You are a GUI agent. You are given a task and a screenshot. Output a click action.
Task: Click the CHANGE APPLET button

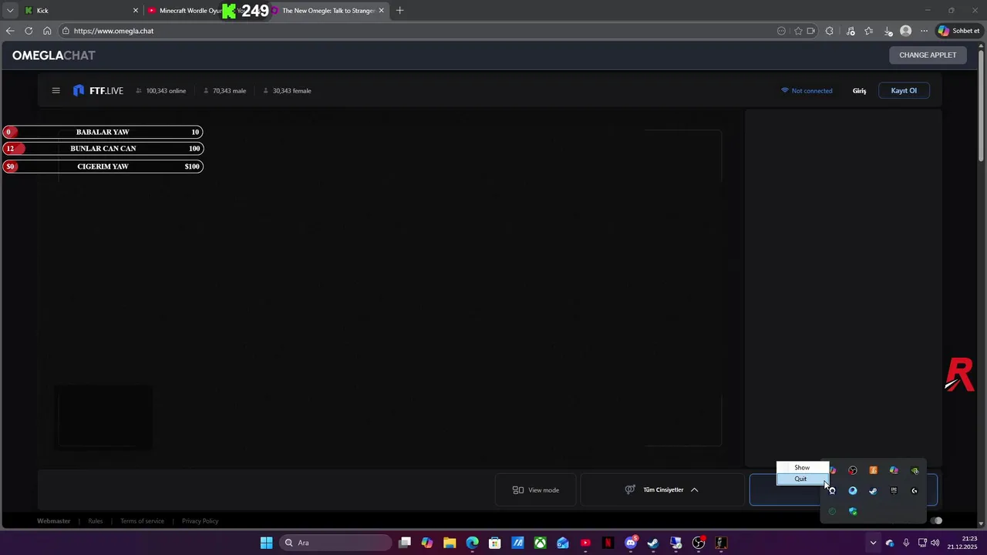click(928, 55)
